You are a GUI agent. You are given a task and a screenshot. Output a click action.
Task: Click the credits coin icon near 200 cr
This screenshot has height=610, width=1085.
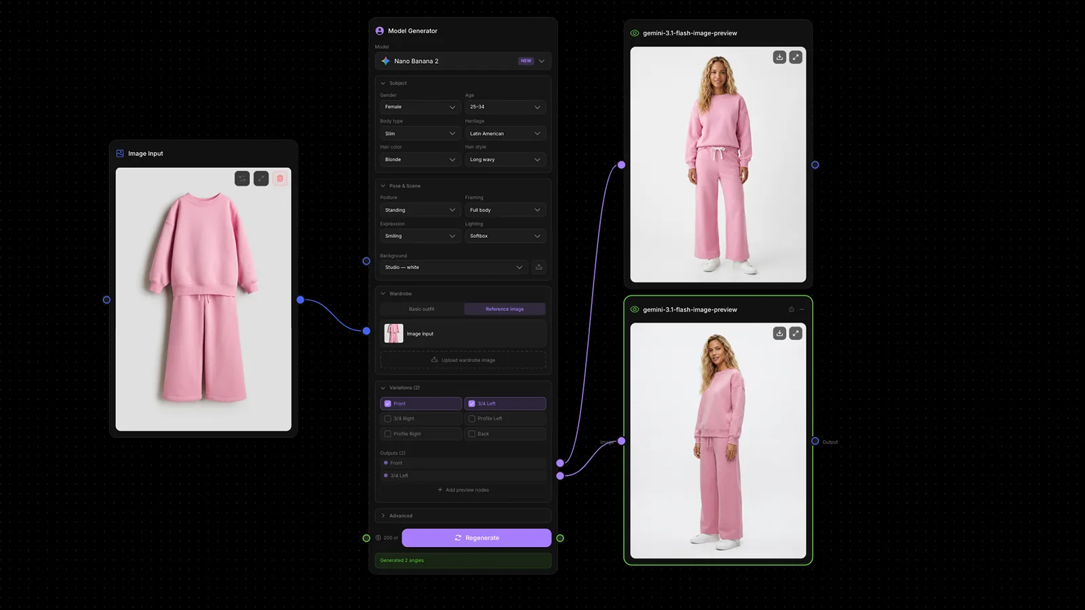378,537
